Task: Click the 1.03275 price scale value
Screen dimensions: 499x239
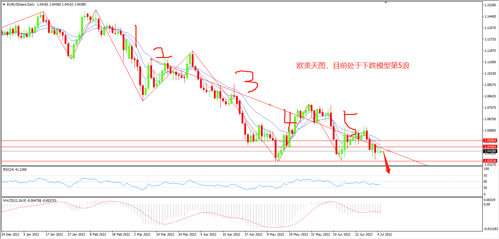Action: [490, 165]
